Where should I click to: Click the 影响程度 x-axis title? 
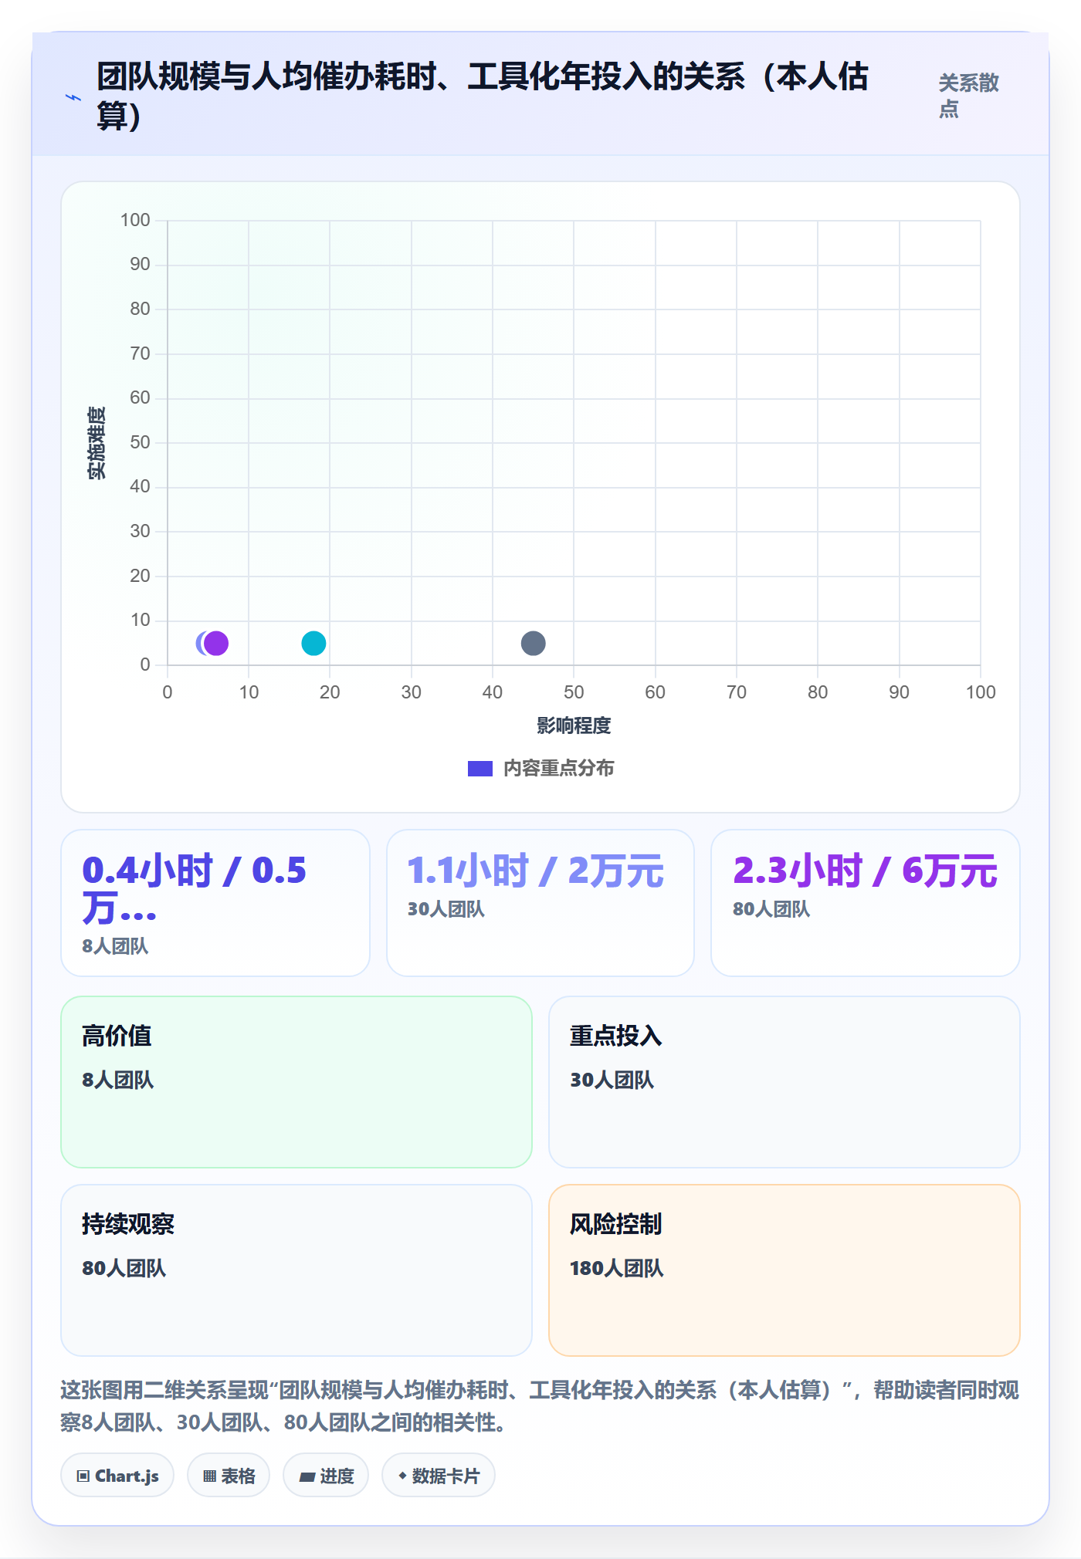click(574, 725)
